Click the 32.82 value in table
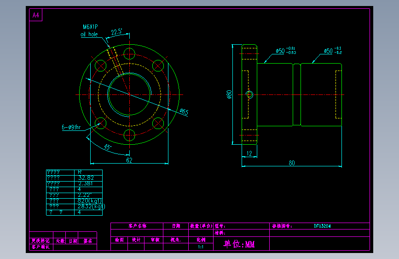 pyautogui.click(x=86, y=178)
